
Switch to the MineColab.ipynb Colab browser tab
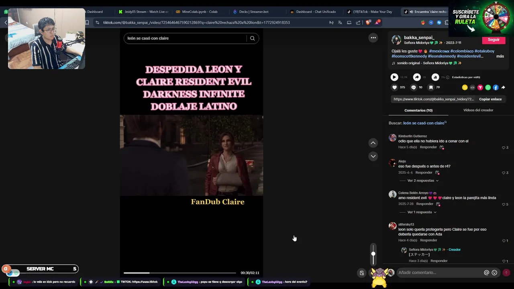coord(199,12)
